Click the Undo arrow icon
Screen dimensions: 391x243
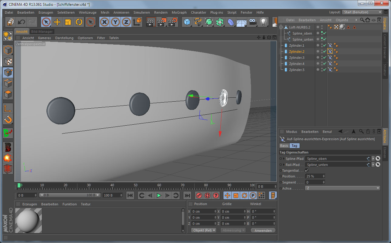[x=21, y=22]
